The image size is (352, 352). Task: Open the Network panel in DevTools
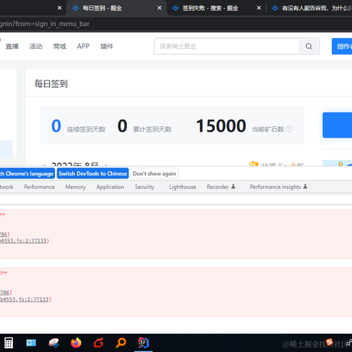tap(7, 187)
